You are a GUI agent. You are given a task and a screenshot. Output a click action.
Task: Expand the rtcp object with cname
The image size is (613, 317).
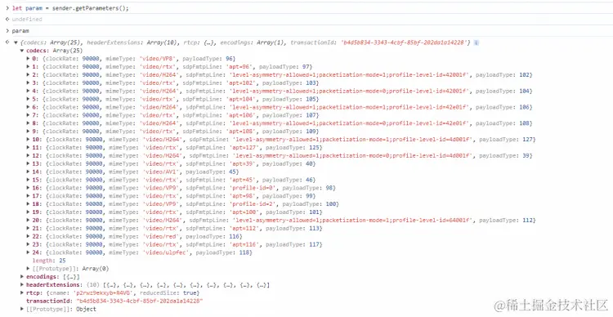[22, 292]
